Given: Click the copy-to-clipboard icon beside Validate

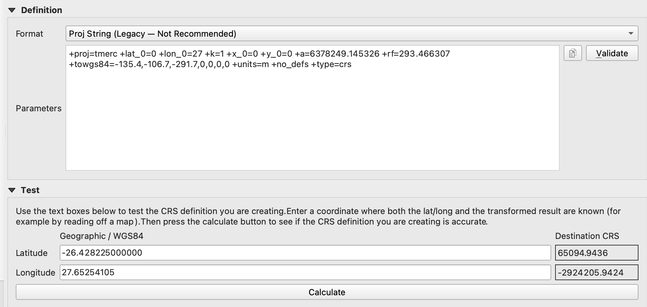Looking at the screenshot, I should coord(572,53).
